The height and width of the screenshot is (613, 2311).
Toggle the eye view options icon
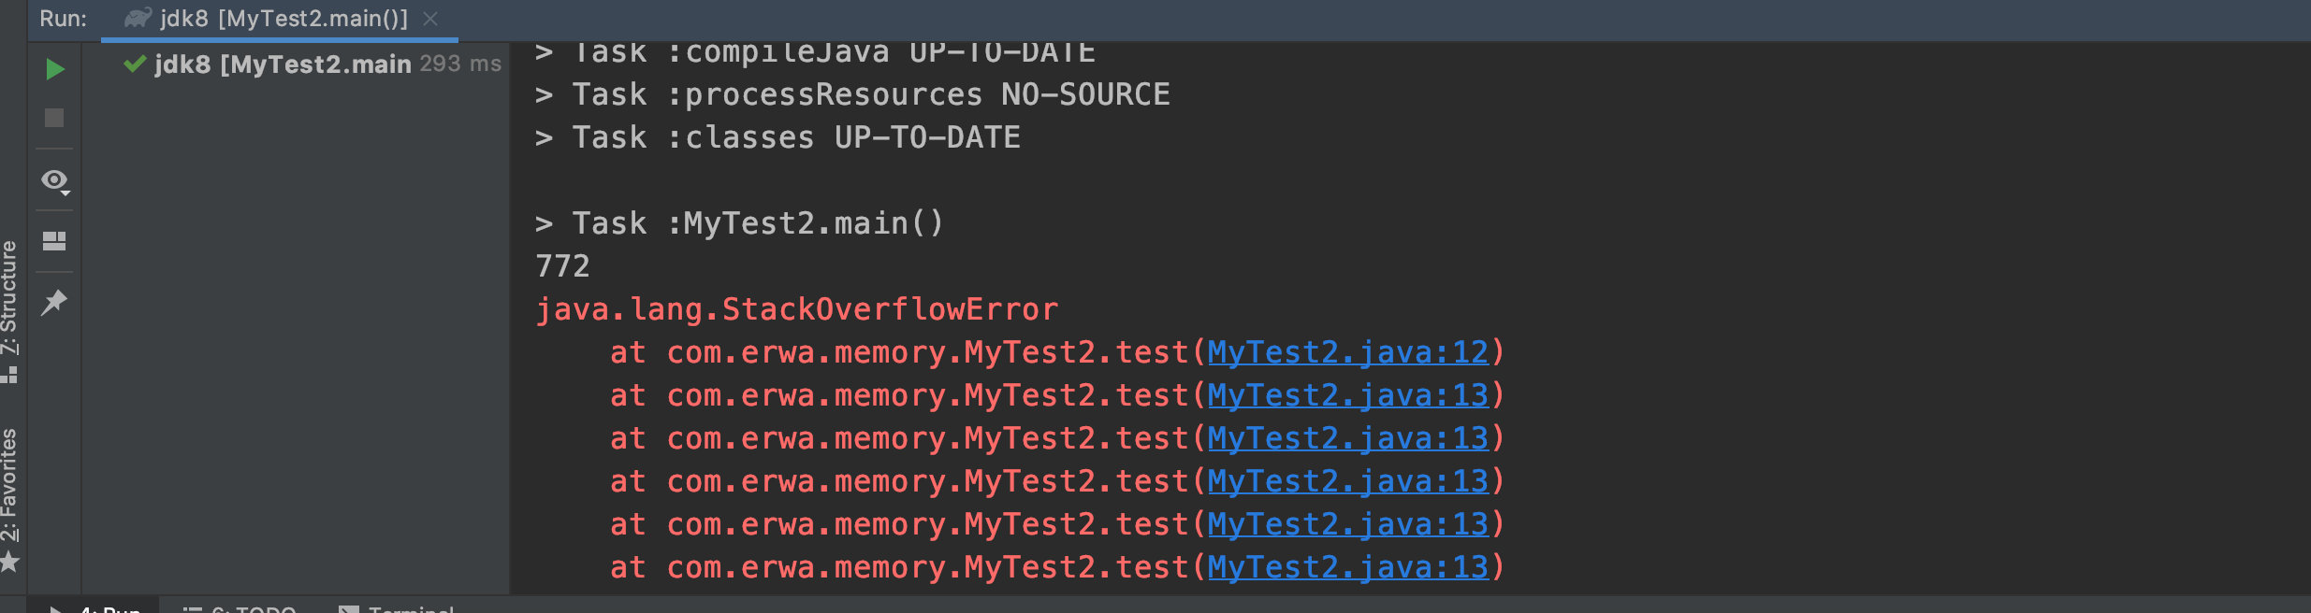click(x=55, y=180)
